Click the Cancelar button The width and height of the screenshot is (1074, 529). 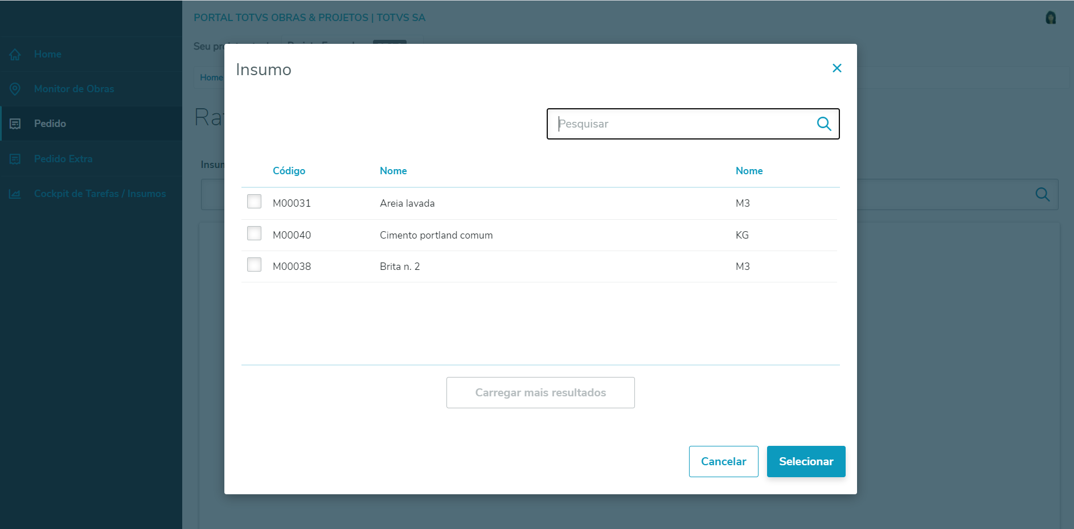pyautogui.click(x=723, y=461)
